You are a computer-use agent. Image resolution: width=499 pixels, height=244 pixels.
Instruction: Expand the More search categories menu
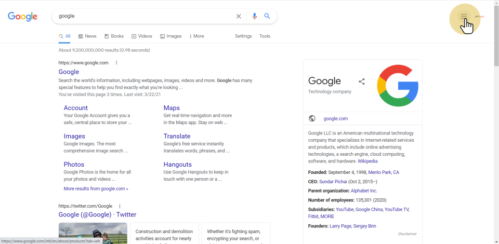pyautogui.click(x=196, y=36)
